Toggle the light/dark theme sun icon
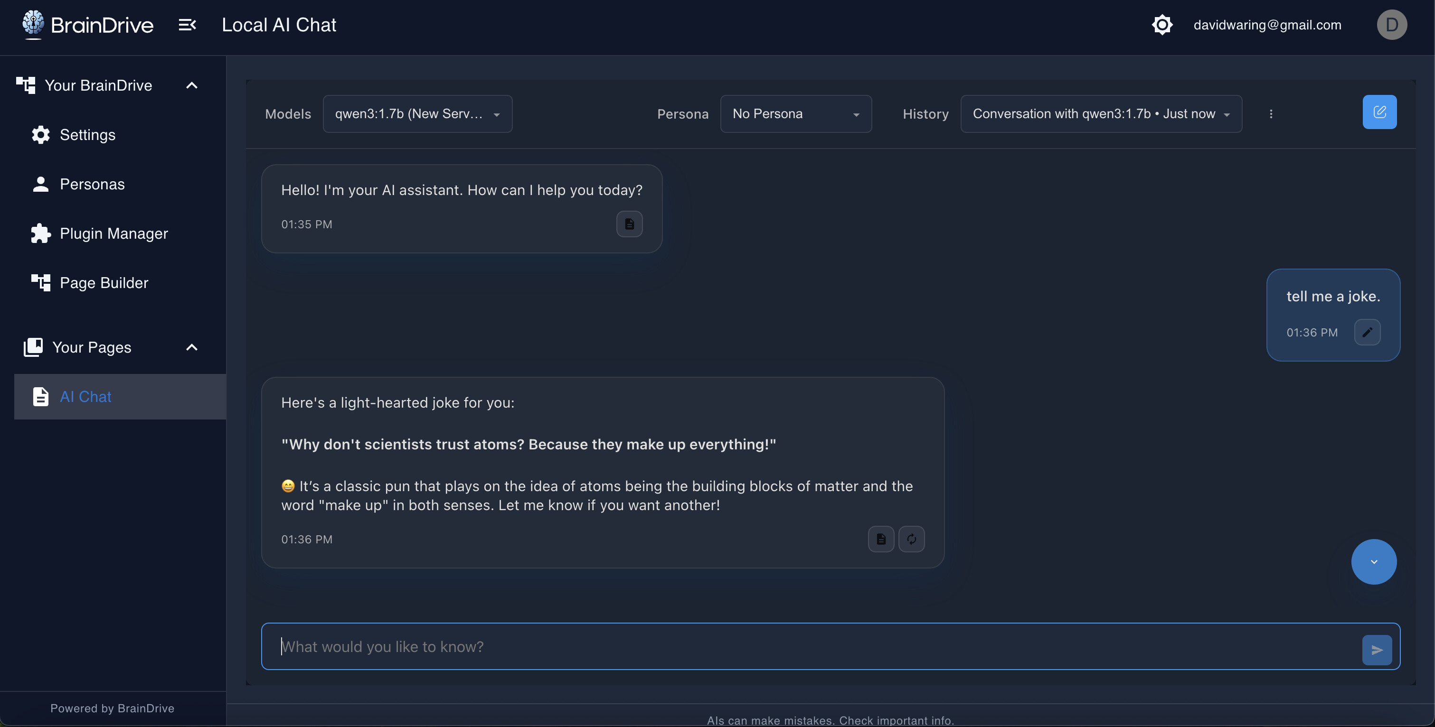This screenshot has height=727, width=1435. 1162,25
